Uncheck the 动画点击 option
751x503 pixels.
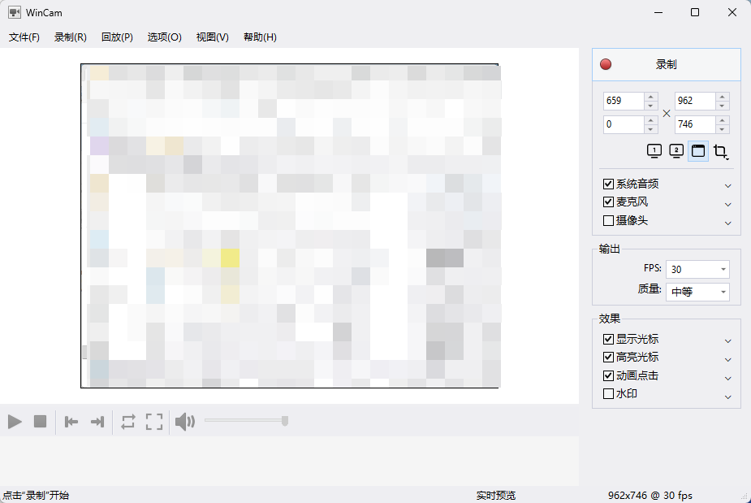click(608, 376)
